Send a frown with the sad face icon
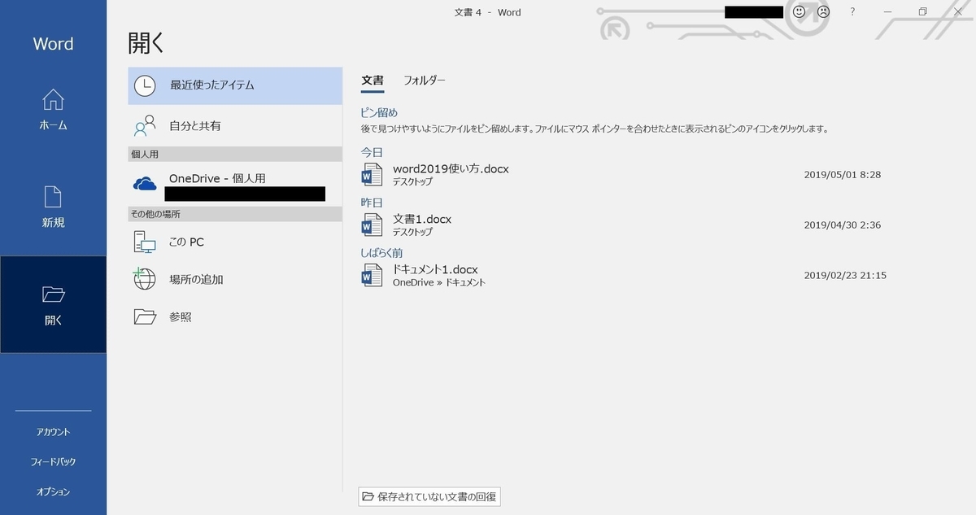This screenshot has width=976, height=515. click(823, 12)
